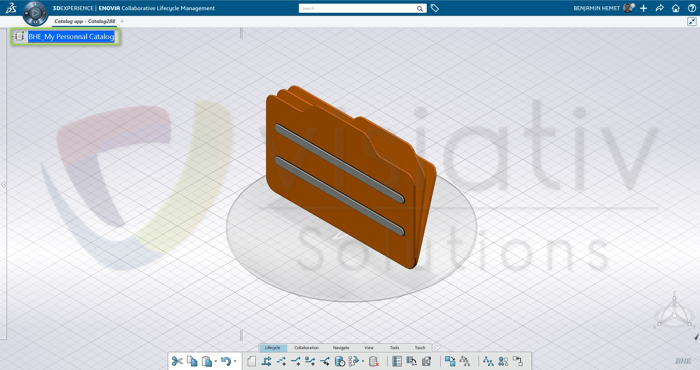This screenshot has width=700, height=370.
Task: Click the 3DS logo icon
Action: point(11,8)
